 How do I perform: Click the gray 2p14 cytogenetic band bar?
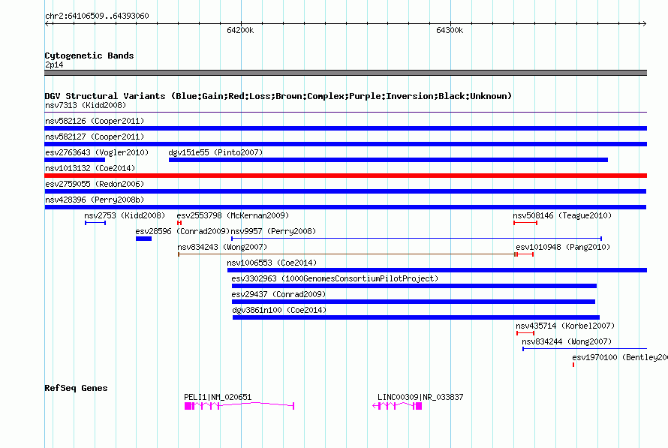(x=345, y=73)
